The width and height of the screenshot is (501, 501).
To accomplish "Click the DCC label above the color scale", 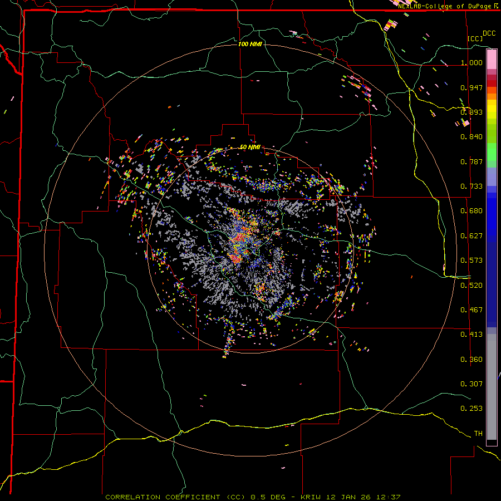I will (489, 33).
